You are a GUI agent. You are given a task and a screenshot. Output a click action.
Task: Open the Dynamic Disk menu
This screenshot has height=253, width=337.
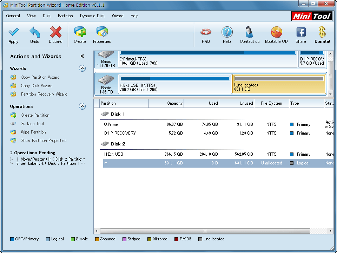click(92, 16)
